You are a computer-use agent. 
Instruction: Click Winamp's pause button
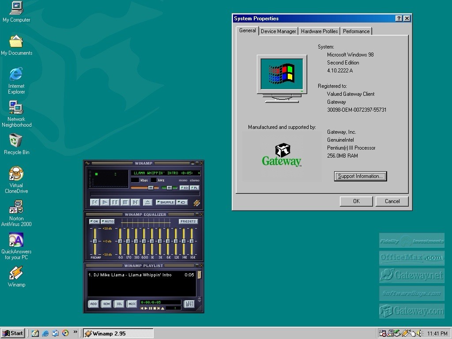(115, 202)
